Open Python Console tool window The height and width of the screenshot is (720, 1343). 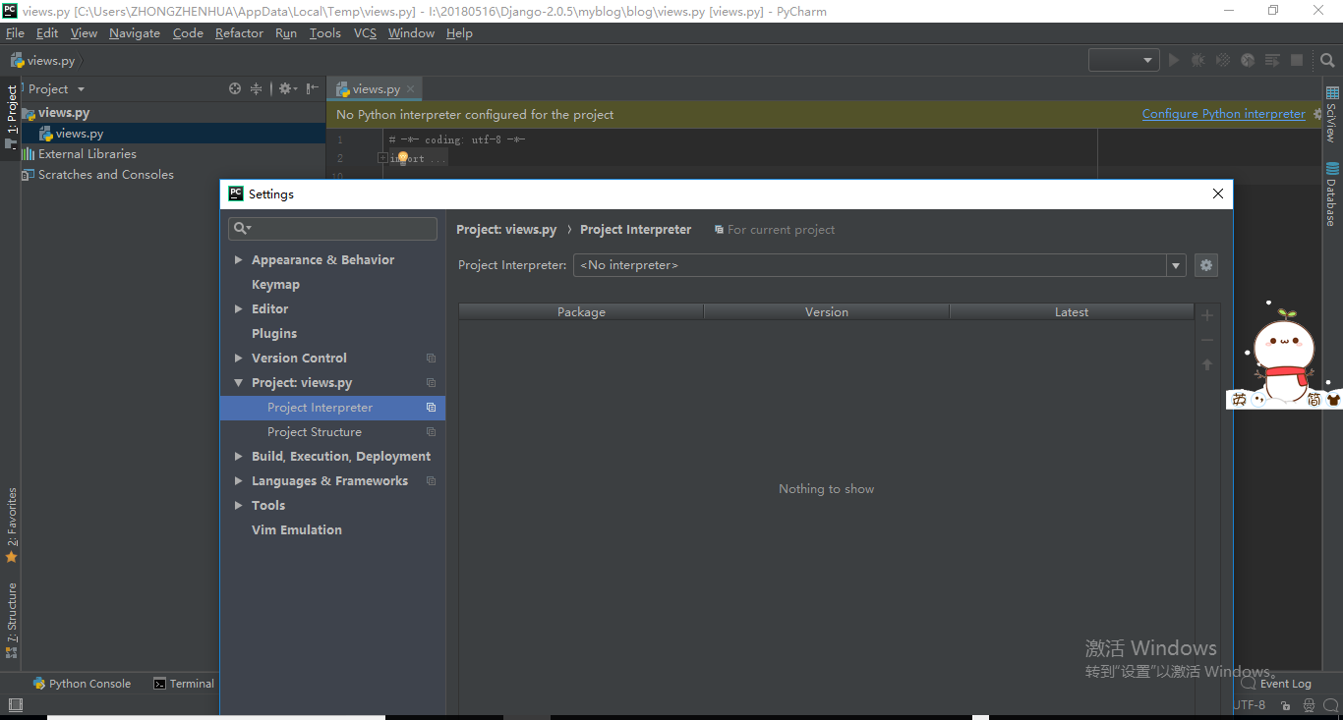(x=82, y=684)
